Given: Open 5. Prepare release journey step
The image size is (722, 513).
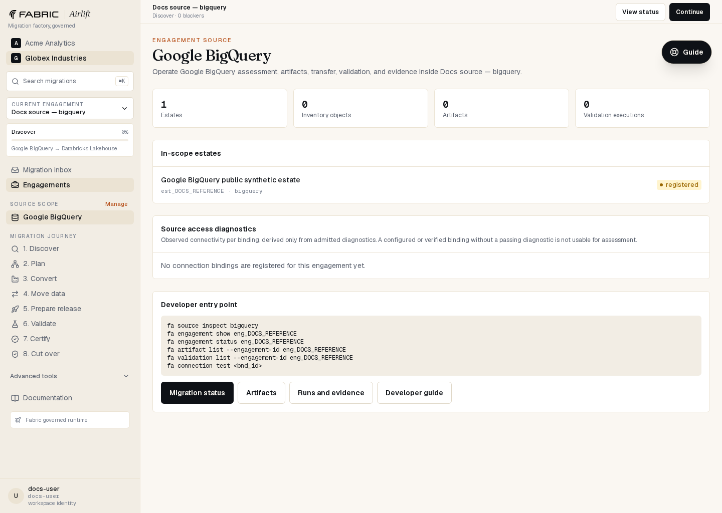Looking at the screenshot, I should click(x=70, y=309).
